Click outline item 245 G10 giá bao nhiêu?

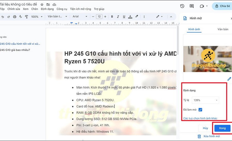15,50
